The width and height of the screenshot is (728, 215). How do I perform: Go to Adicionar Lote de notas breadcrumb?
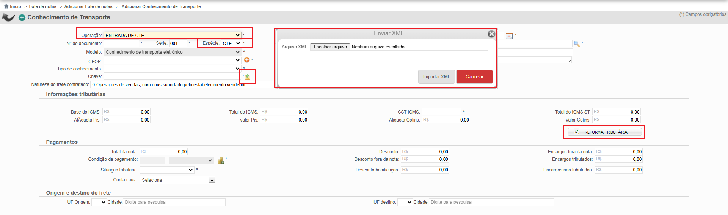click(x=88, y=6)
